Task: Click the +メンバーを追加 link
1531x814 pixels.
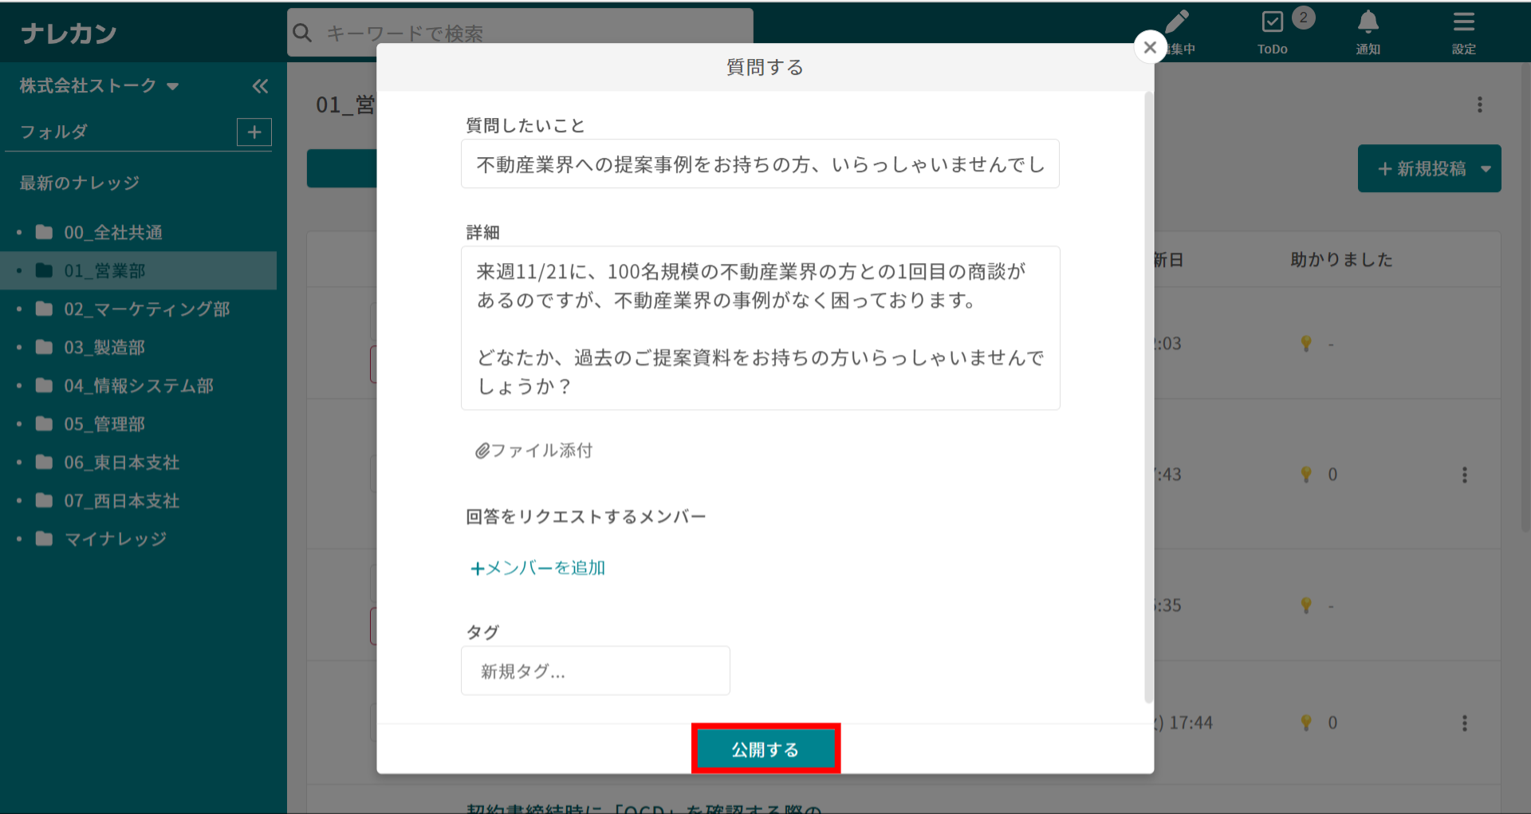Action: coord(537,568)
